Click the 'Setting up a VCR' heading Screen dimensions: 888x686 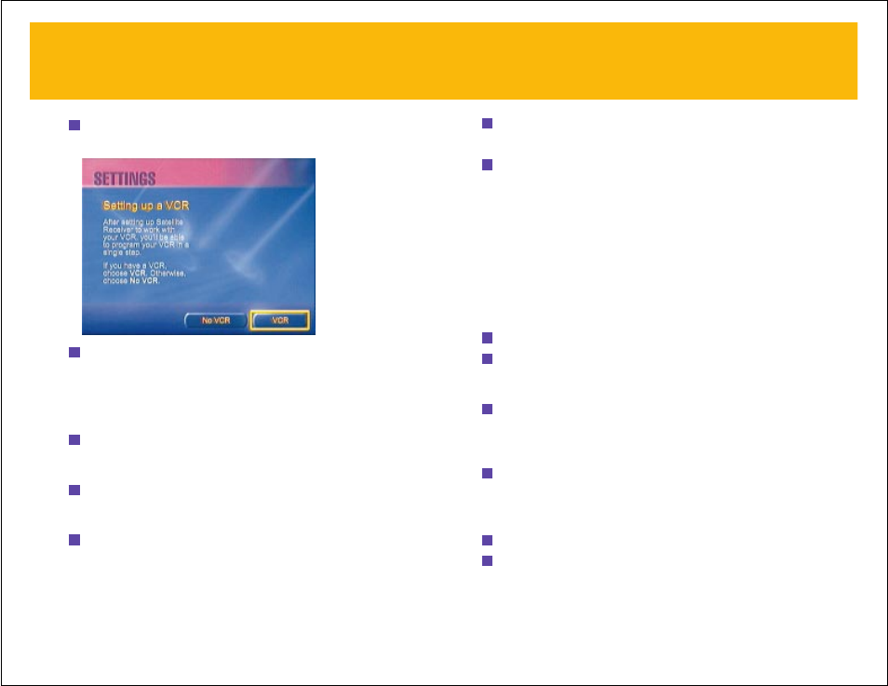(x=146, y=206)
